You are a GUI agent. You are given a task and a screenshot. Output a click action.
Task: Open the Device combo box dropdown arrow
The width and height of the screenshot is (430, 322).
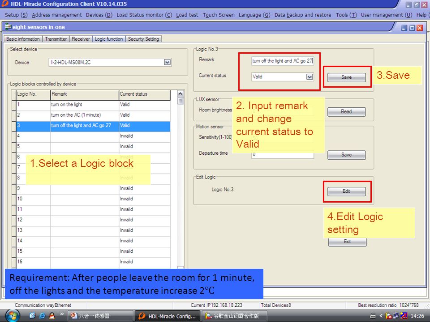[167, 62]
